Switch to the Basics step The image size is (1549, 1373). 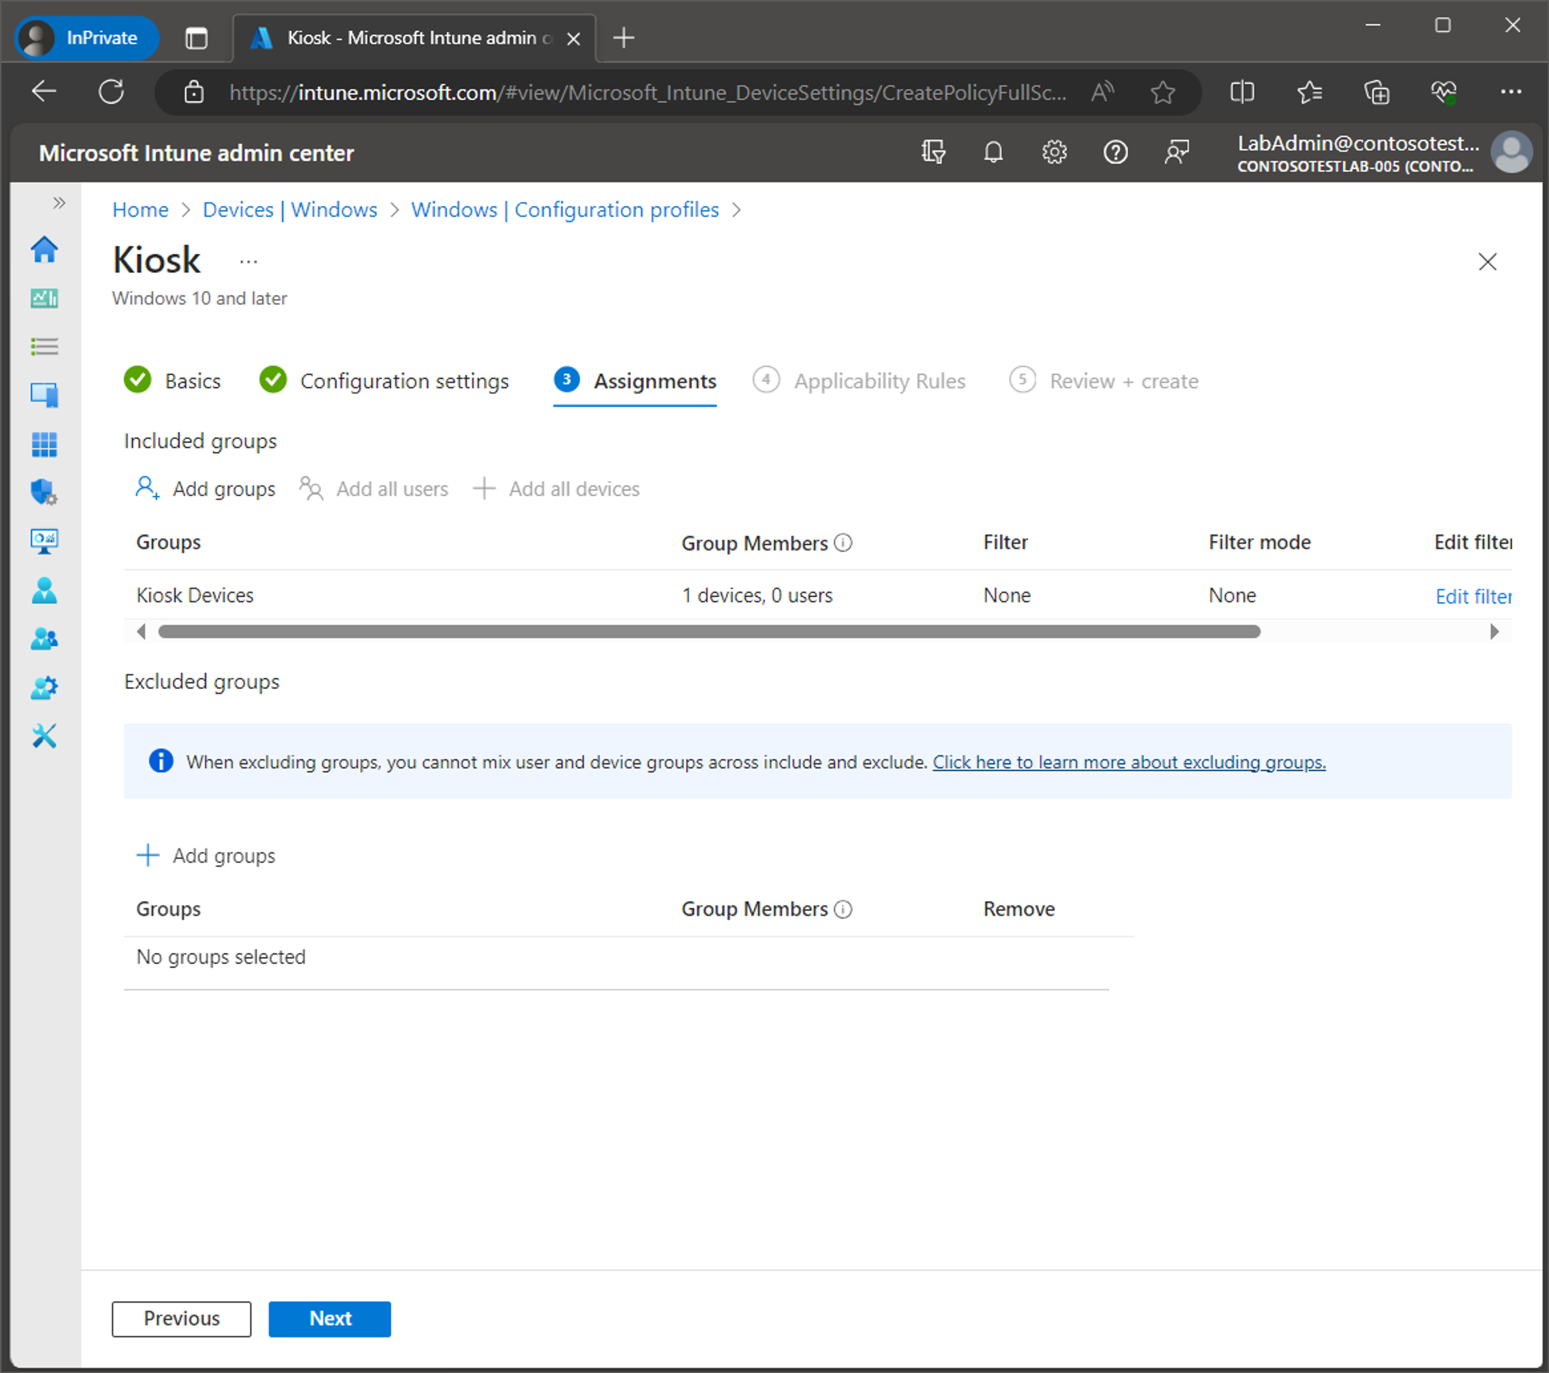[x=172, y=380]
